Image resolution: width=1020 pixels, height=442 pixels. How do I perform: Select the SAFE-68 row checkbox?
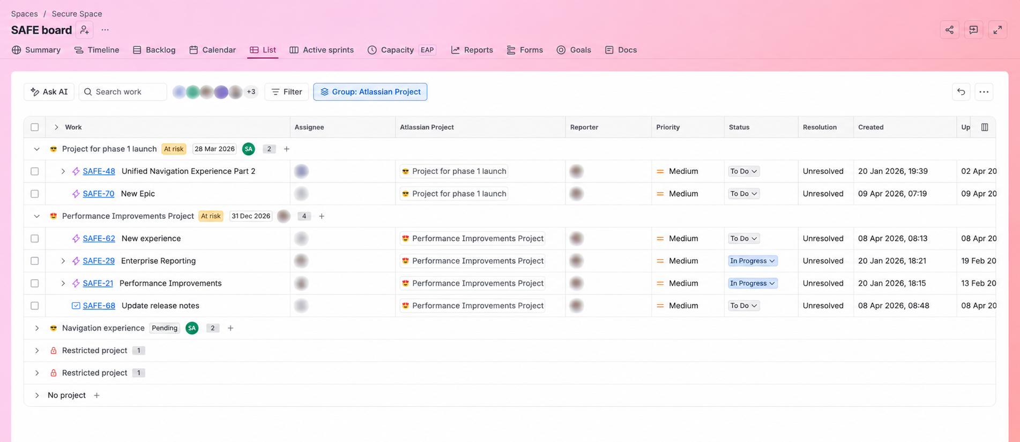point(35,306)
